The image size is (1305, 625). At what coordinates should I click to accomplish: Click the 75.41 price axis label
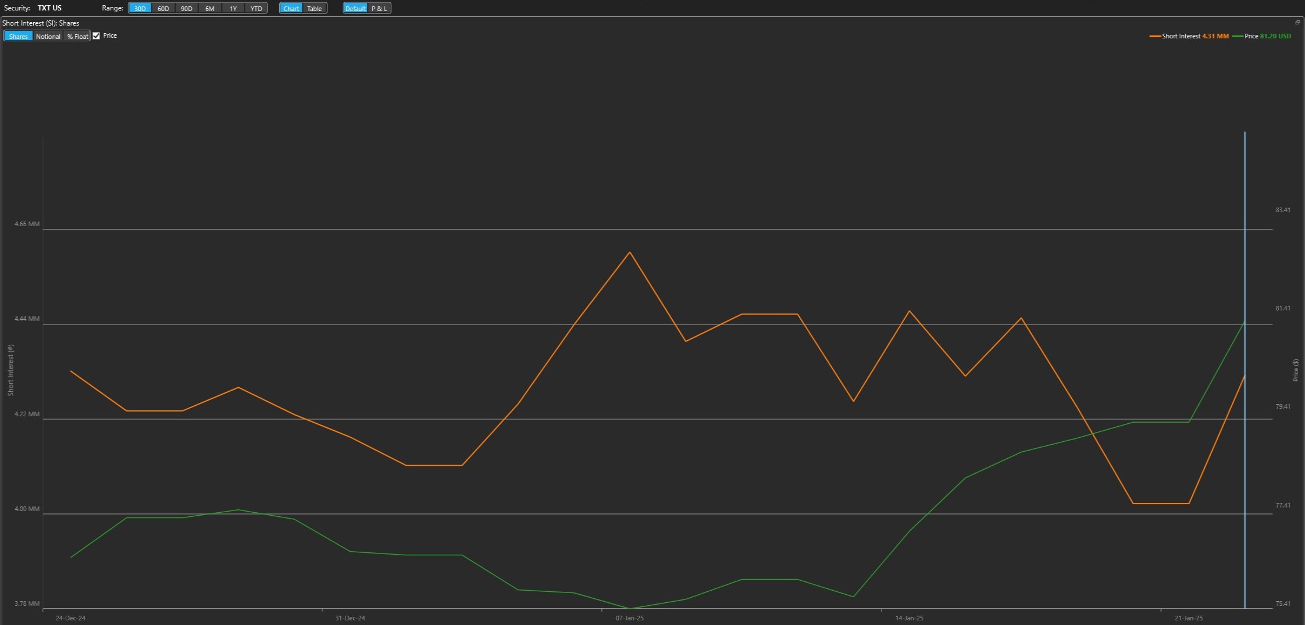tap(1283, 603)
